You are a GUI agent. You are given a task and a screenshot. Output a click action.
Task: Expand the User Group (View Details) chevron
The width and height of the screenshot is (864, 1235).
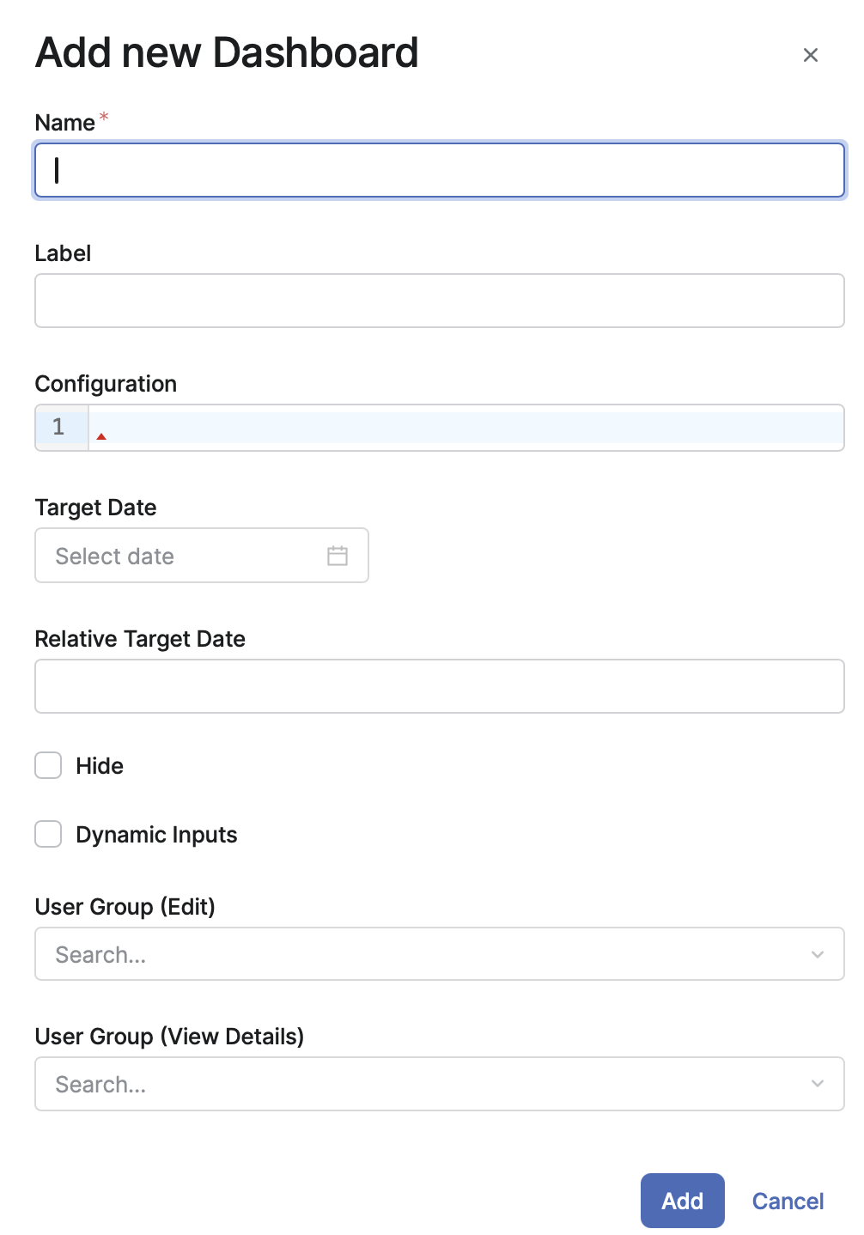(817, 1084)
